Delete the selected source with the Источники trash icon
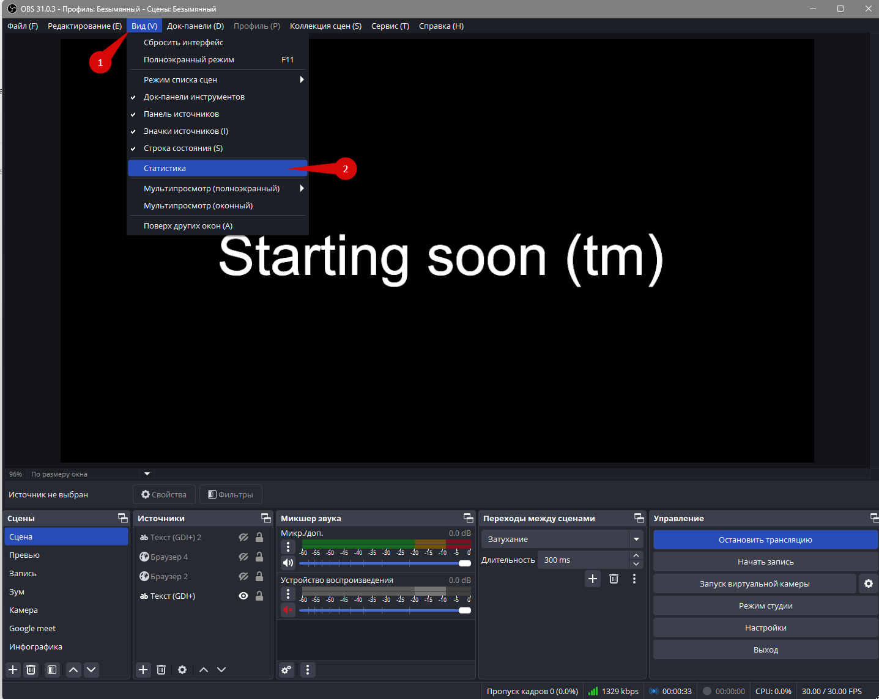This screenshot has width=879, height=699. pyautogui.click(x=161, y=670)
